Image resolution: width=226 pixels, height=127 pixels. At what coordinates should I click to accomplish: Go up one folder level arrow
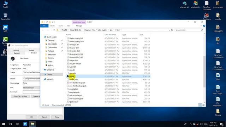click(x=54, y=30)
